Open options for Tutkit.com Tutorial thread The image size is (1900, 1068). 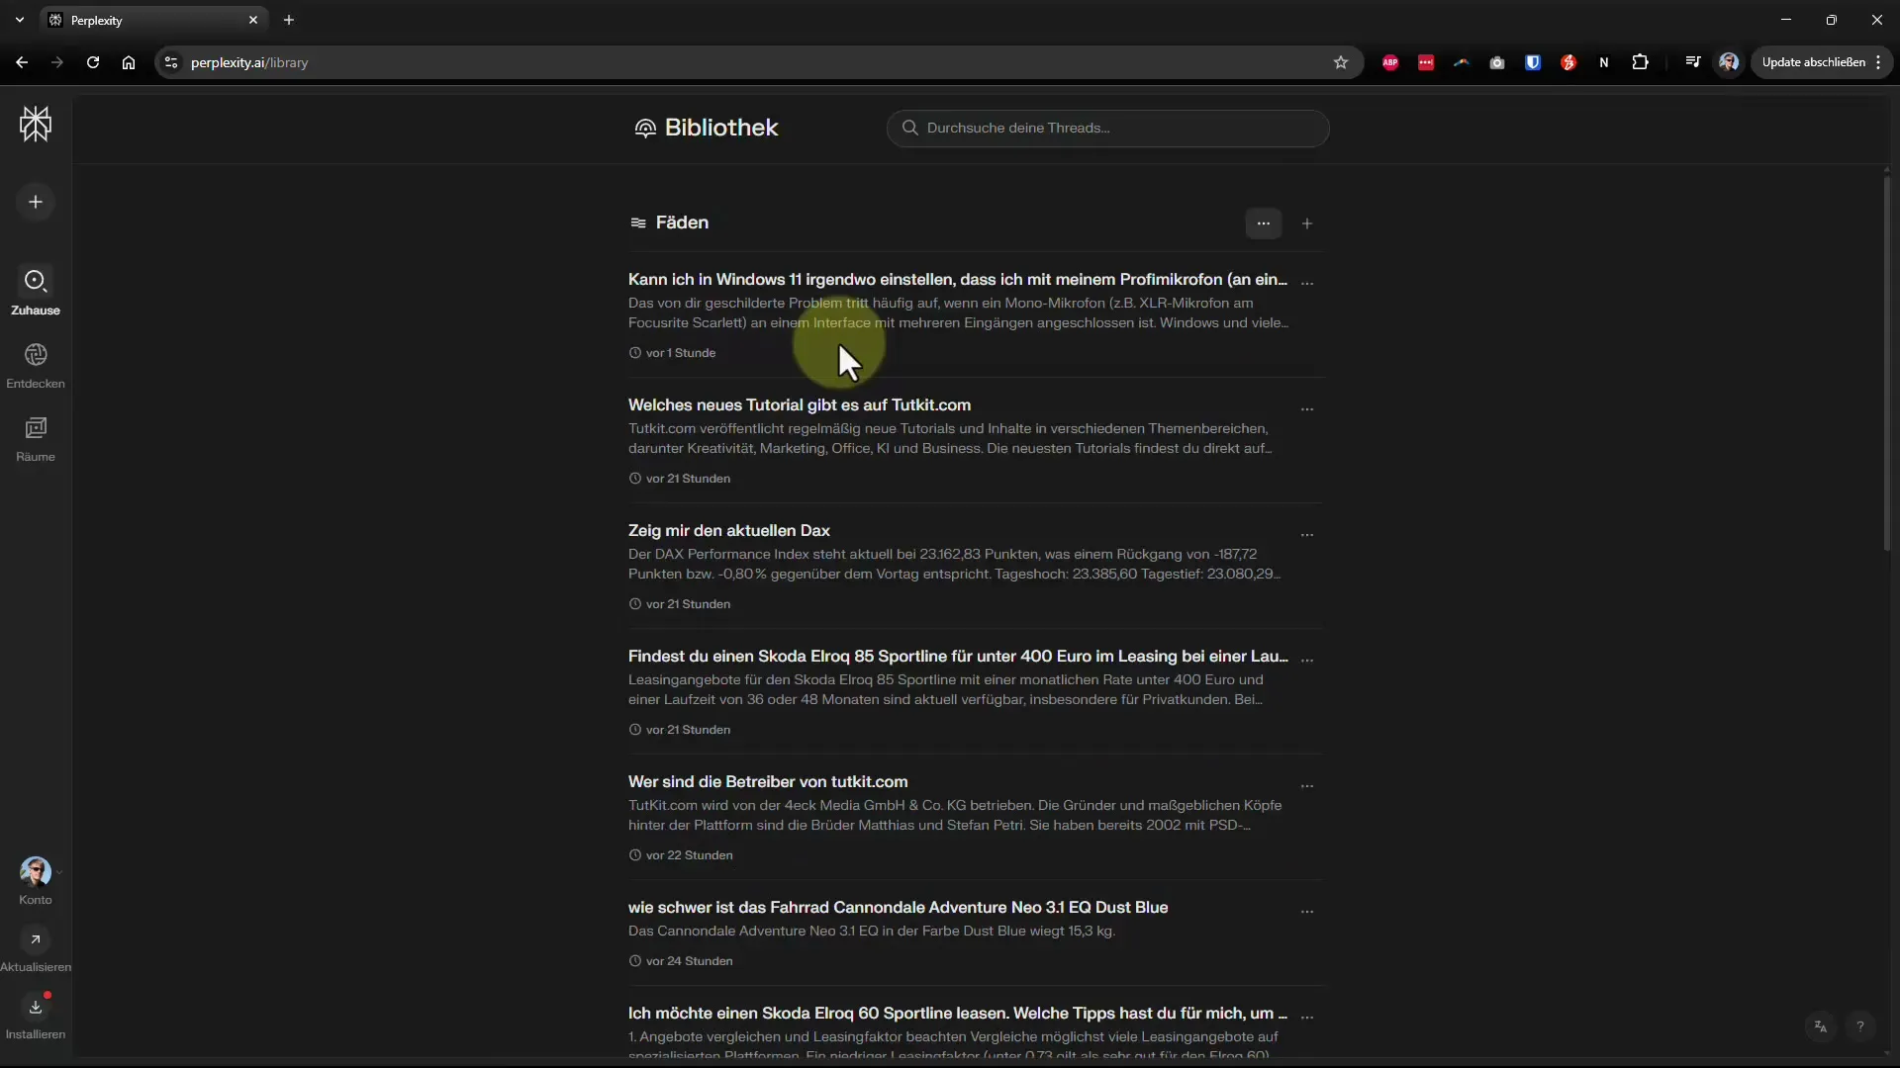[x=1307, y=408]
